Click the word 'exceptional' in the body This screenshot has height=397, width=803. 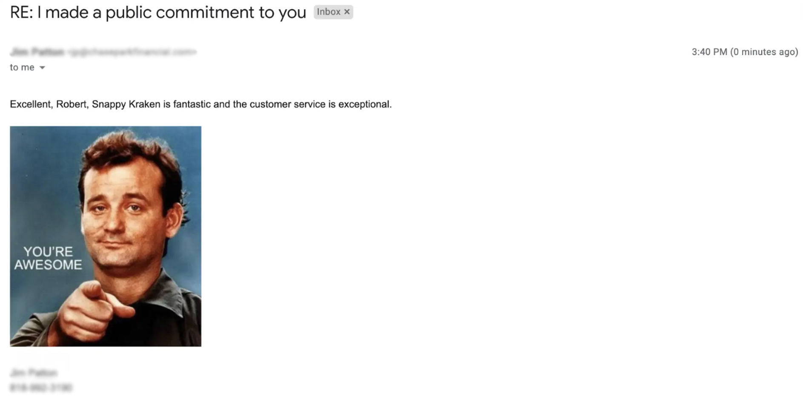coord(364,104)
